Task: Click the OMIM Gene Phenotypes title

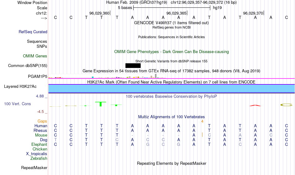Action: [x=172, y=52]
